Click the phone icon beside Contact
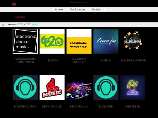 coord(90,9)
